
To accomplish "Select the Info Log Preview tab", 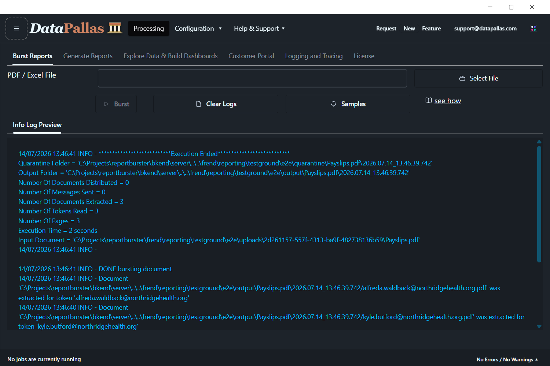I will (37, 125).
